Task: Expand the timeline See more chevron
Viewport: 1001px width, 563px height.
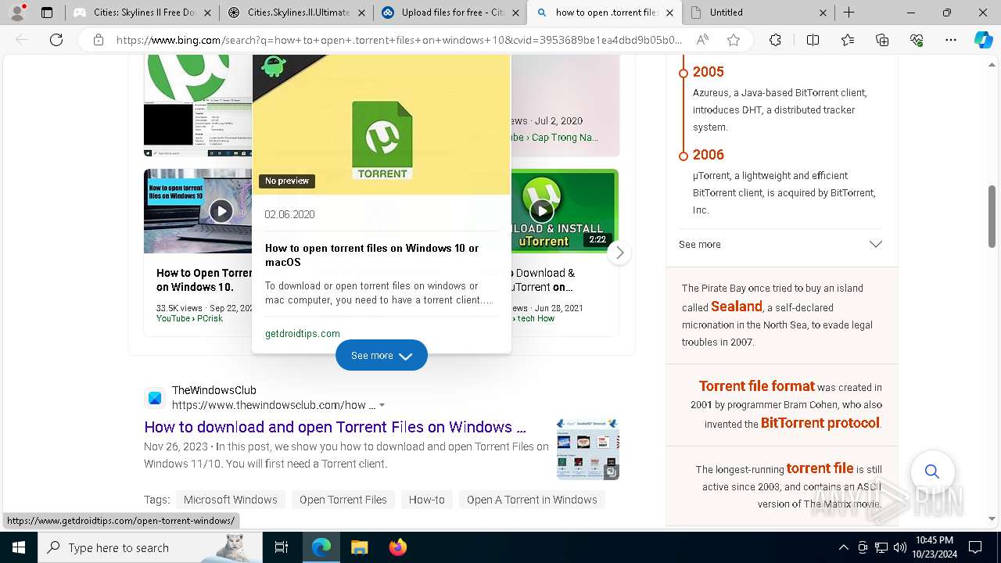Action: (876, 244)
